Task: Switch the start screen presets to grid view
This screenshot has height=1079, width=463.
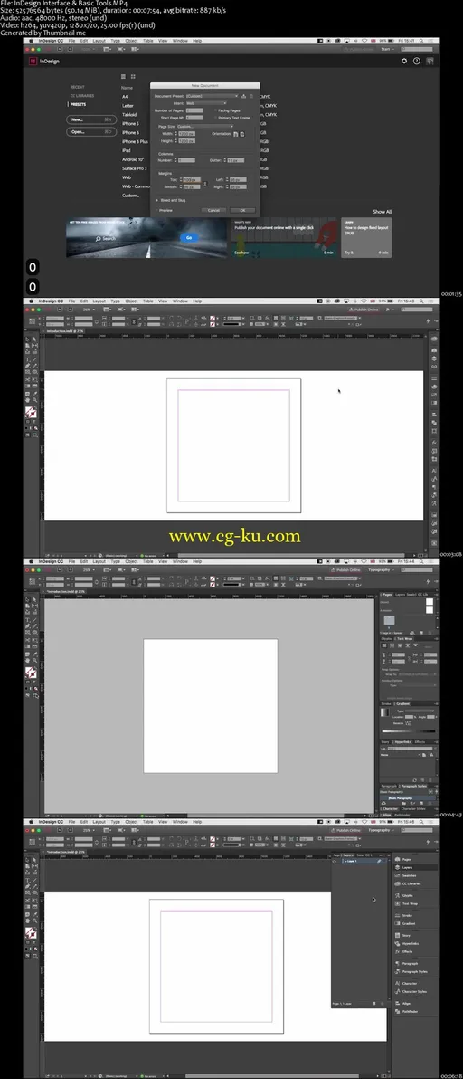Action: [133, 76]
